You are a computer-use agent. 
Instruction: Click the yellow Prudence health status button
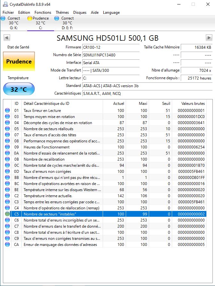[x=19, y=61]
